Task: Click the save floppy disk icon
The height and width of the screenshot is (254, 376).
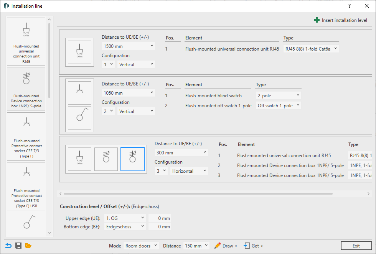Action: [18, 246]
